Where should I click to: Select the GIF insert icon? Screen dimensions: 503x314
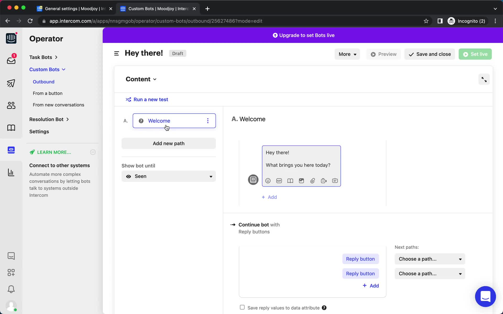279,181
